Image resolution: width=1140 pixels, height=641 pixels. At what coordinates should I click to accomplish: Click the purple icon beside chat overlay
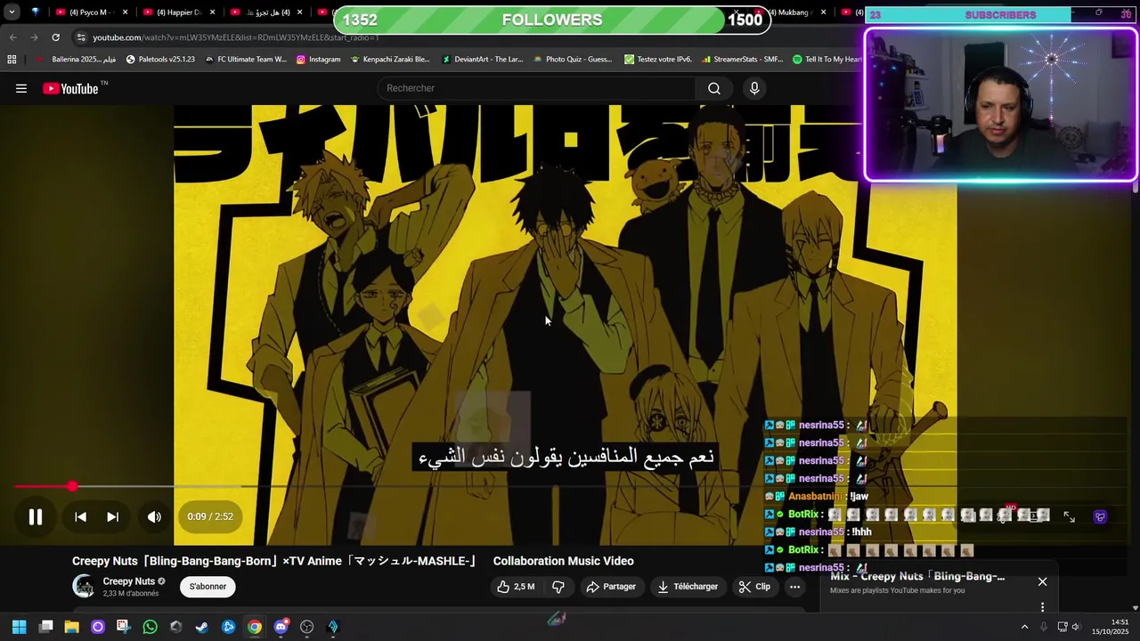tap(1100, 516)
